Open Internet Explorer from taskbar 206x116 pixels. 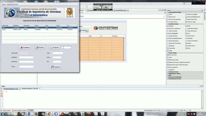[x=9, y=114]
